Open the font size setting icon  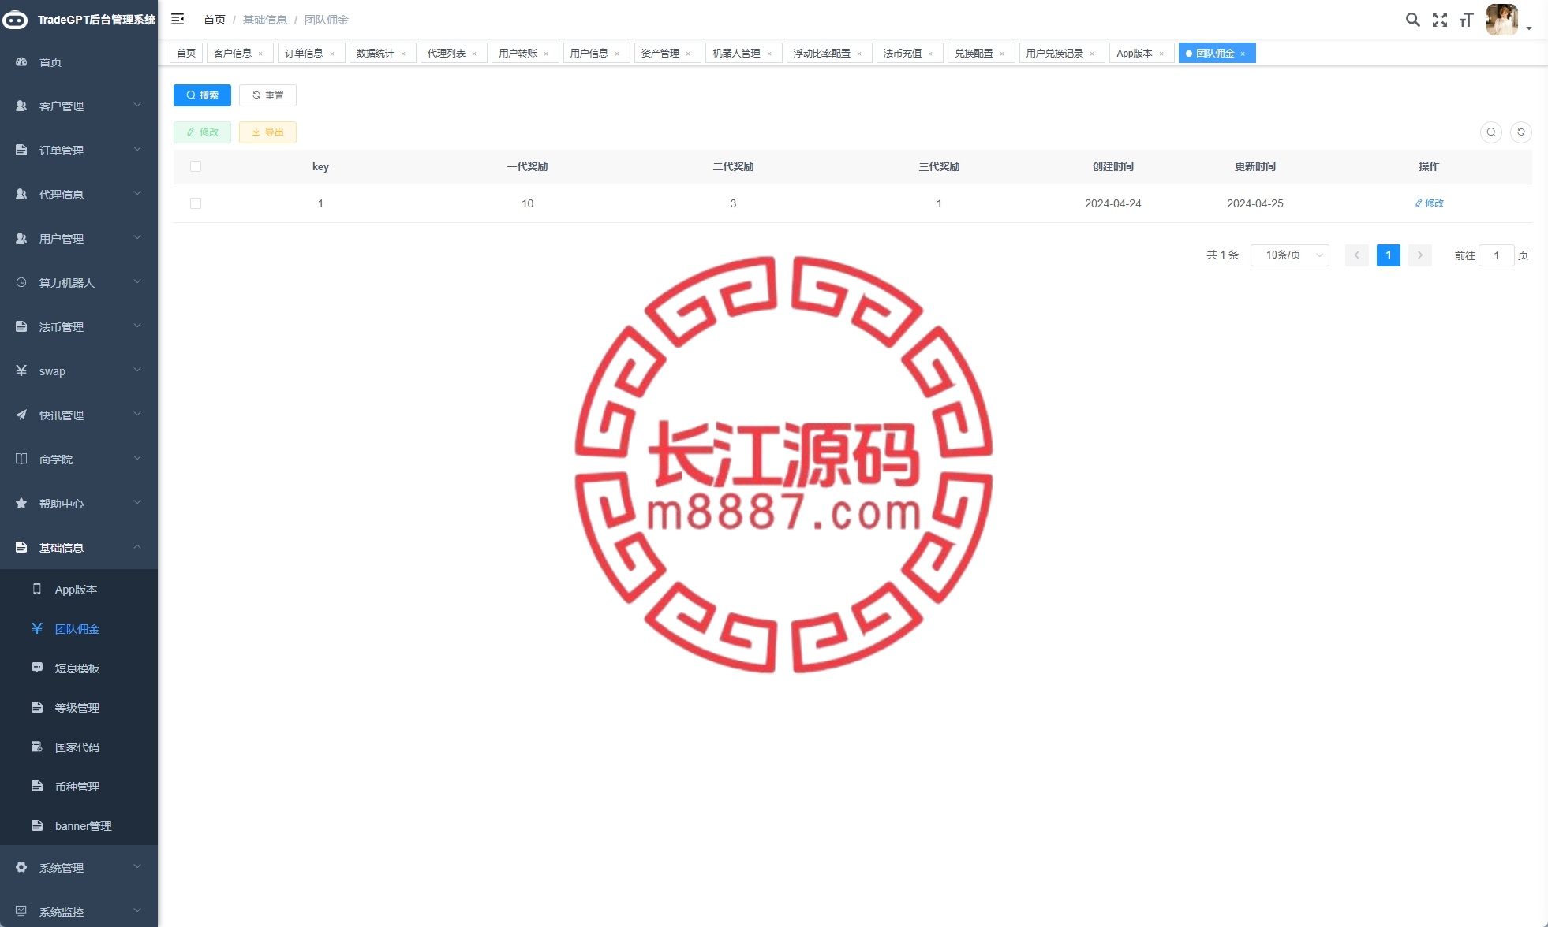pyautogui.click(x=1466, y=20)
